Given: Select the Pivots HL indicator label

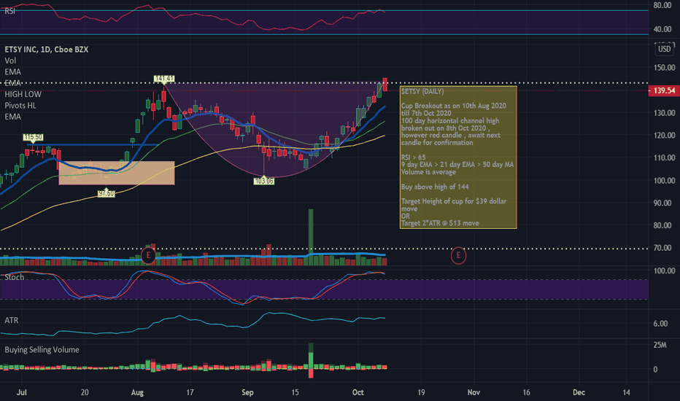Looking at the screenshot, I should tap(20, 105).
